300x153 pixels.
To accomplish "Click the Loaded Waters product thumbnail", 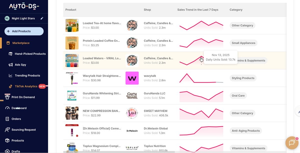I will (72, 60).
